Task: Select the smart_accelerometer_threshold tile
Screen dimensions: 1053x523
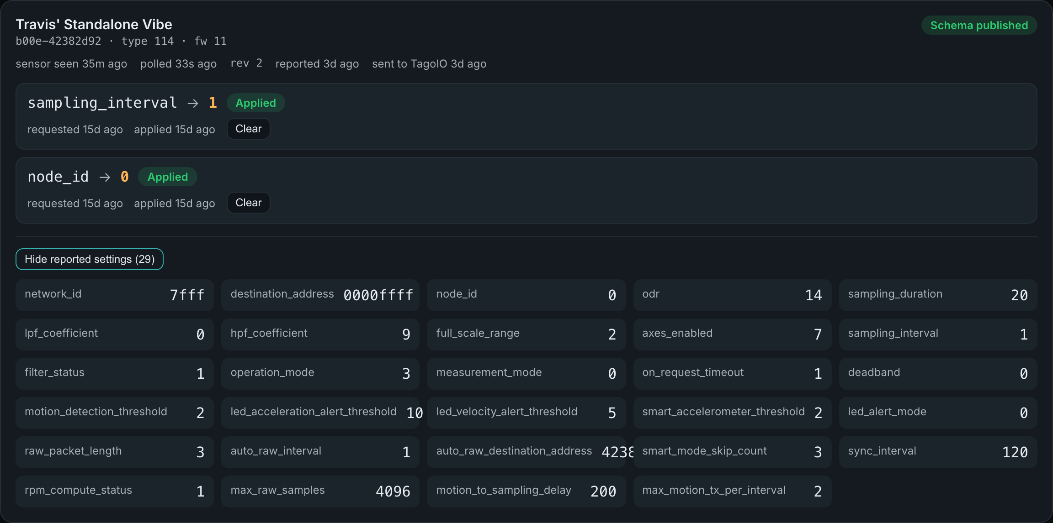Action: 732,413
